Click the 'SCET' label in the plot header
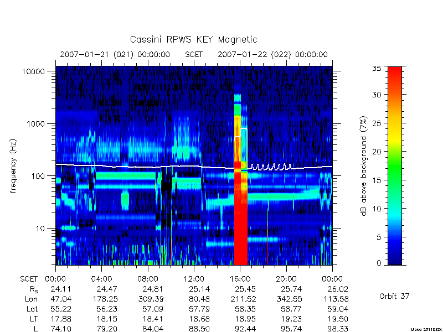The image size is (443, 332). [194, 54]
